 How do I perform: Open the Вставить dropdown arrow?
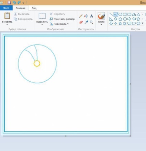pos(7,24)
